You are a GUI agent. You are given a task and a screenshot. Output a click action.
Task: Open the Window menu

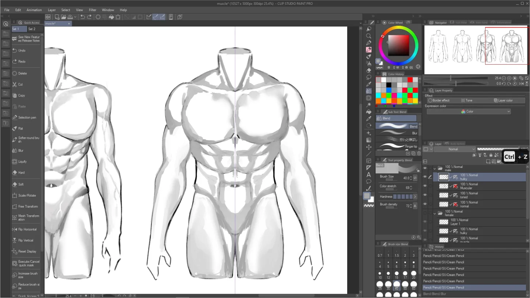108,10
